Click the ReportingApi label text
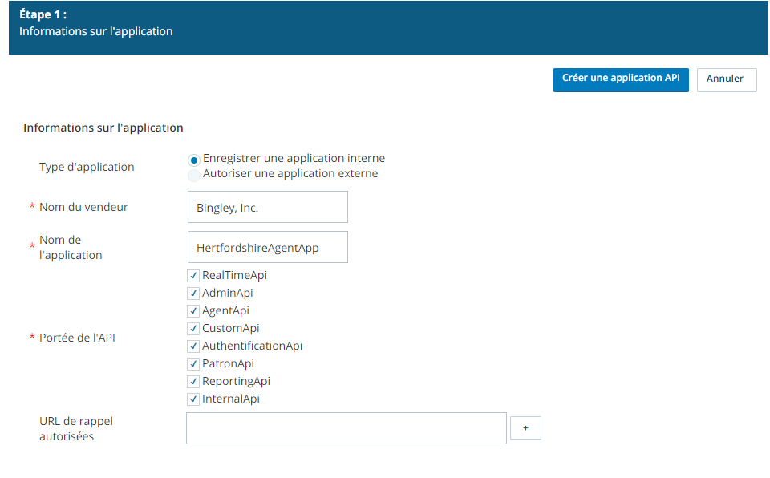Viewport: 770px width, 478px height. click(236, 381)
